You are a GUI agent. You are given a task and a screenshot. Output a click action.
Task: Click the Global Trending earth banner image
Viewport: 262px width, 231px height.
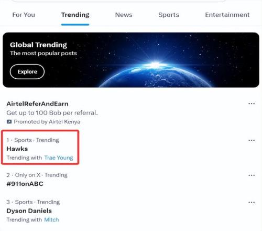pyautogui.click(x=131, y=60)
